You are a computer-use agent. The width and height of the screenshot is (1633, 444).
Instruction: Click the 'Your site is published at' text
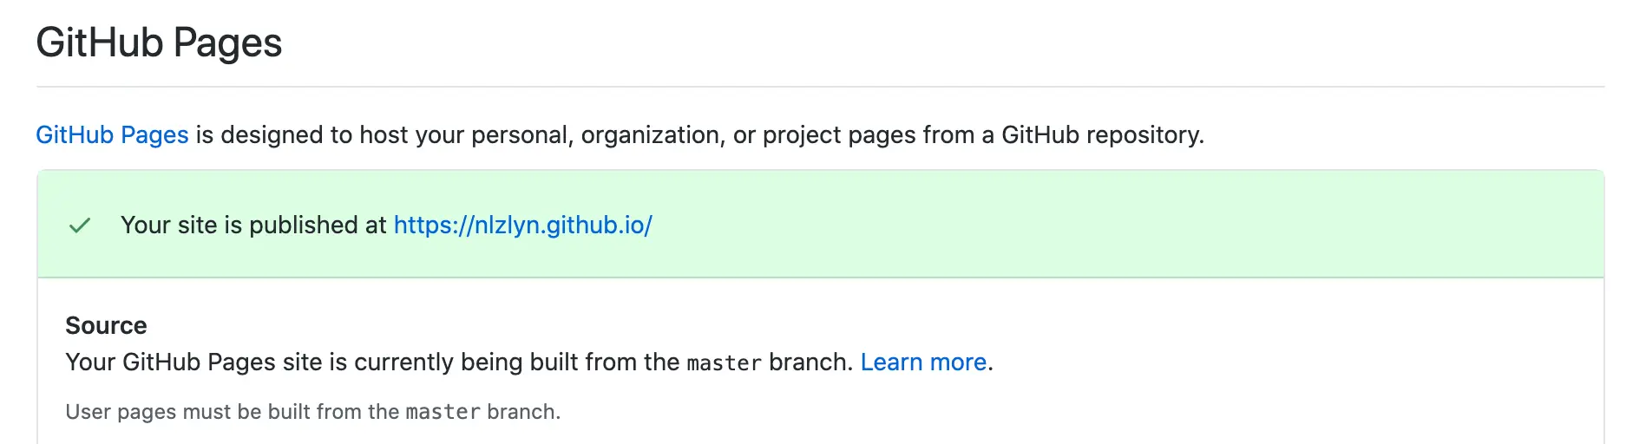[x=253, y=225]
